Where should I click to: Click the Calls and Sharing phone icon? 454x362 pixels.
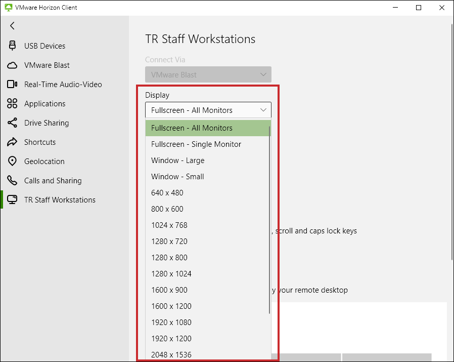point(12,180)
